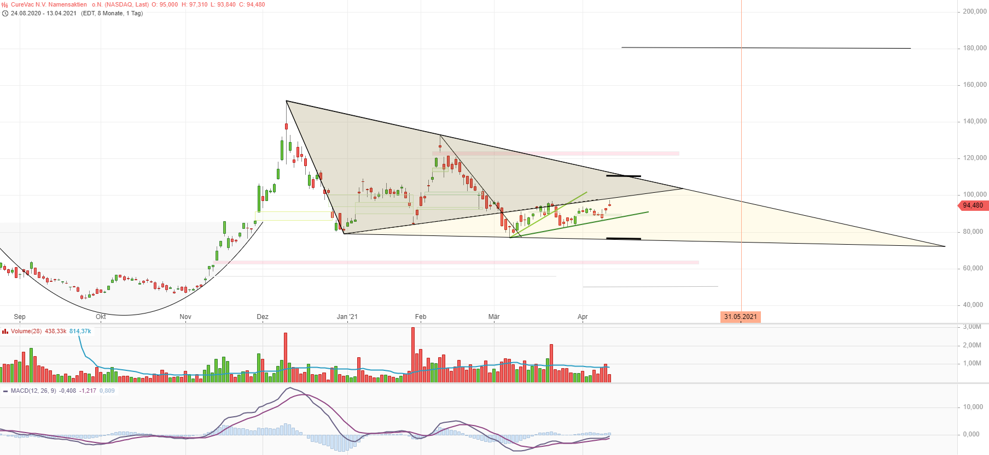The width and height of the screenshot is (989, 455).
Task: Click the candlestick icon beside CureVac title
Action: point(5,4)
